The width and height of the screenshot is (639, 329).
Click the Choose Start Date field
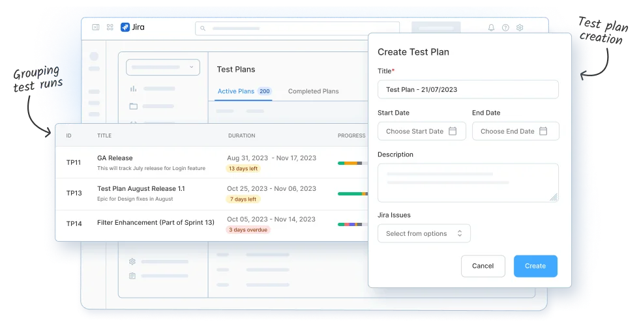coord(422,131)
